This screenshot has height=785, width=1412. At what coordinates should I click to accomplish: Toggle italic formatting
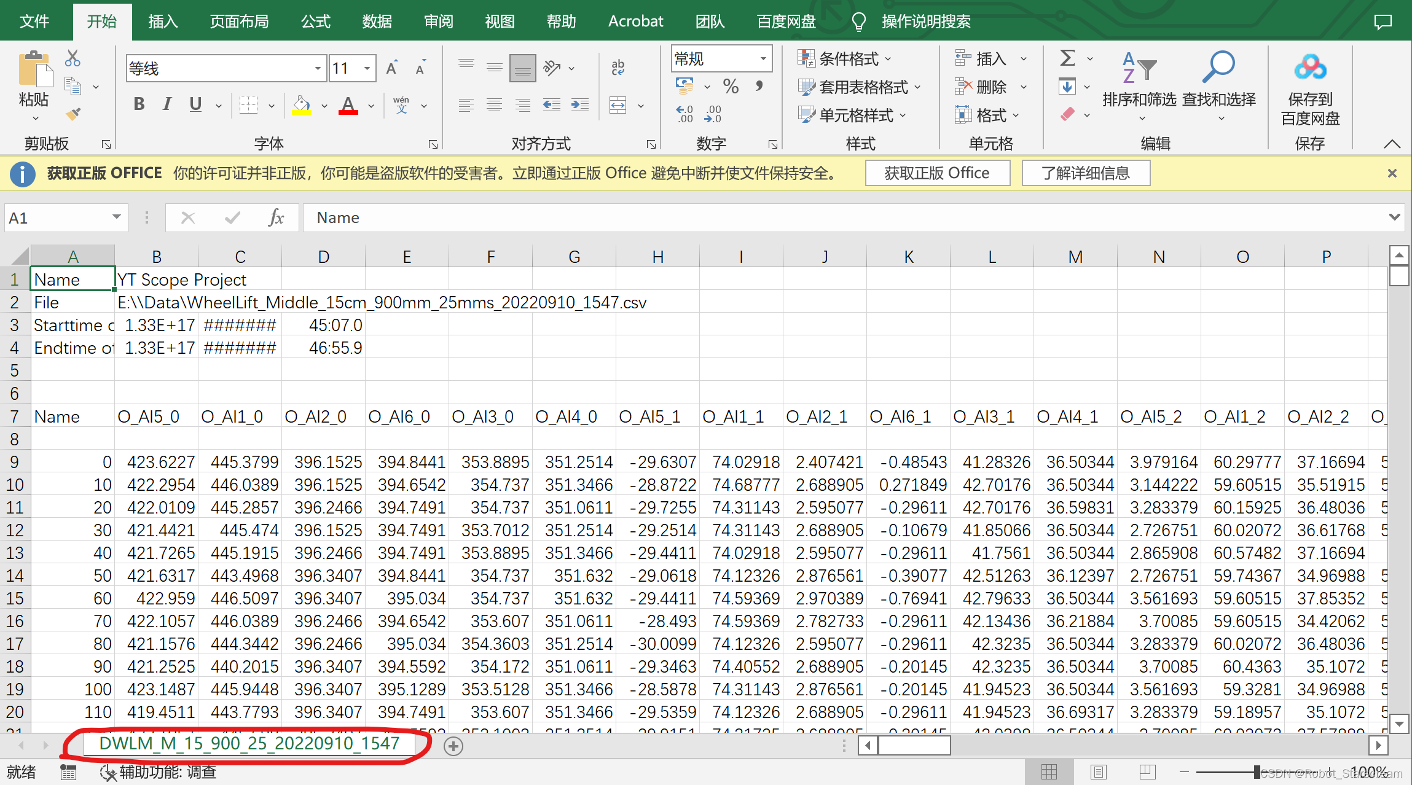tap(167, 104)
